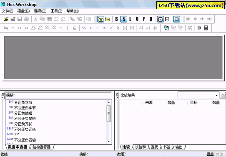Click the copy icon in toolbar
This screenshot has width=226, height=157.
43,19
